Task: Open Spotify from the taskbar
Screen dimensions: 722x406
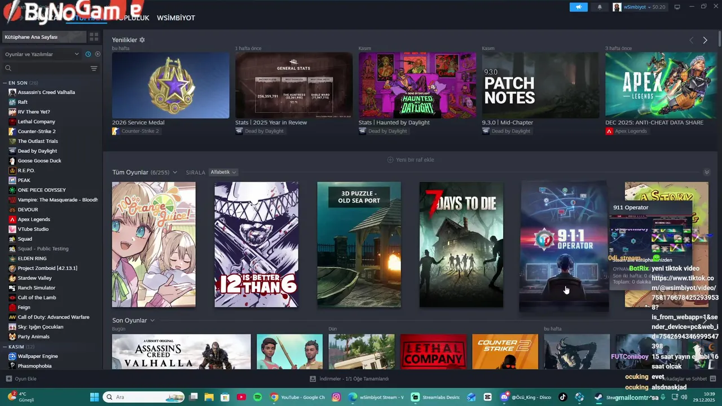Action: click(x=258, y=397)
